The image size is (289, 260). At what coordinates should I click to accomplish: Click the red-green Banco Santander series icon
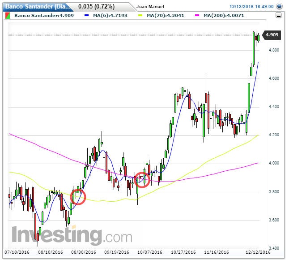pyautogui.click(x=8, y=16)
